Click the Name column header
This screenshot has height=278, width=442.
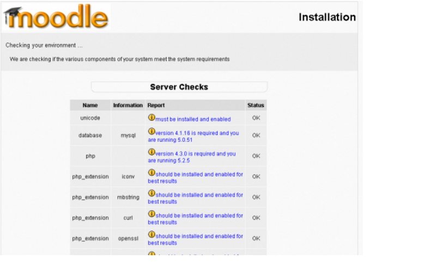pos(90,105)
